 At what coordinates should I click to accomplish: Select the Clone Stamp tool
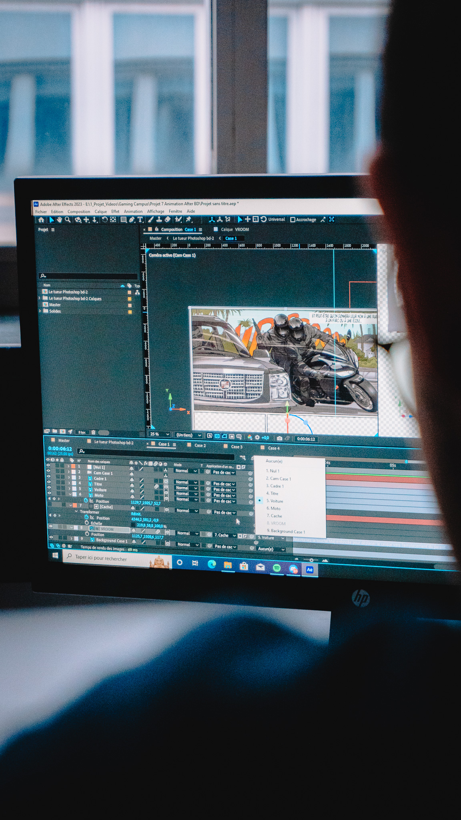159,219
